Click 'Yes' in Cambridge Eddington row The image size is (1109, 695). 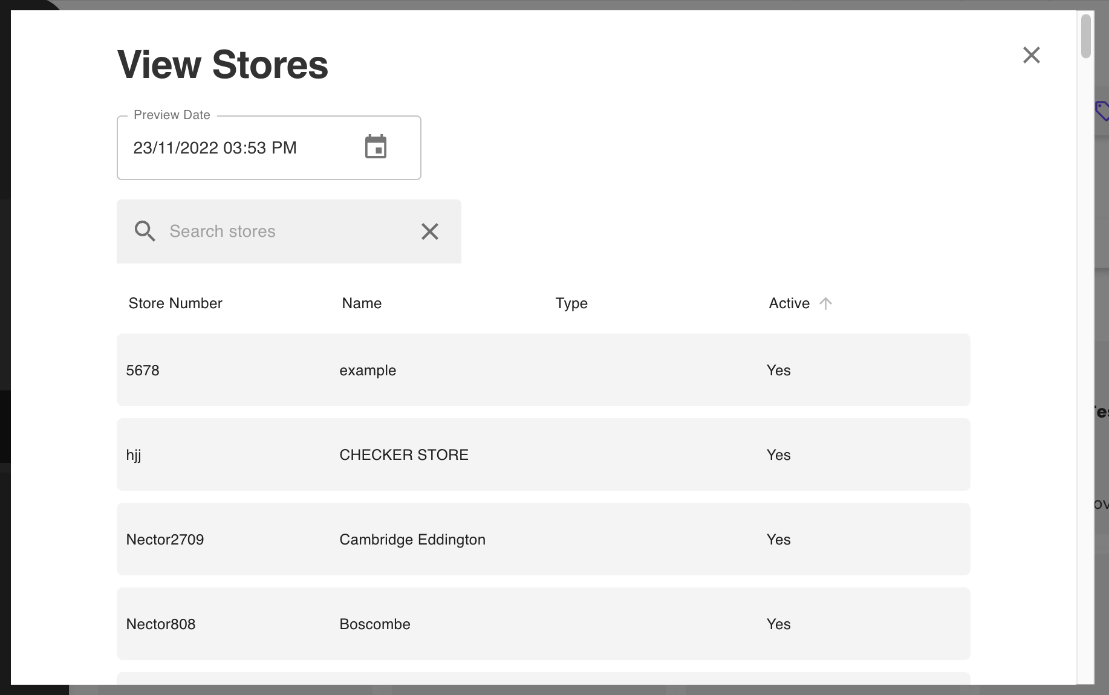[x=778, y=540]
